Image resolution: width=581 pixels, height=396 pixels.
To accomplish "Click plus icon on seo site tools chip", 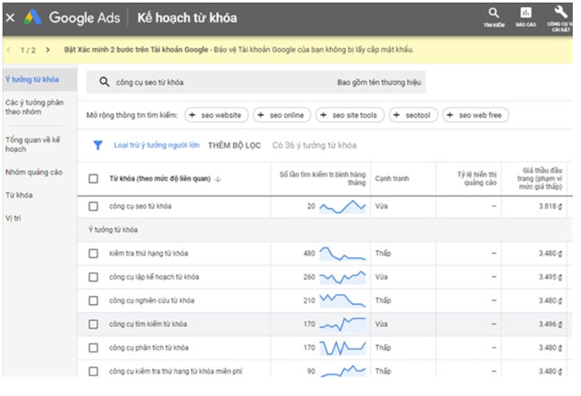I will 323,115.
